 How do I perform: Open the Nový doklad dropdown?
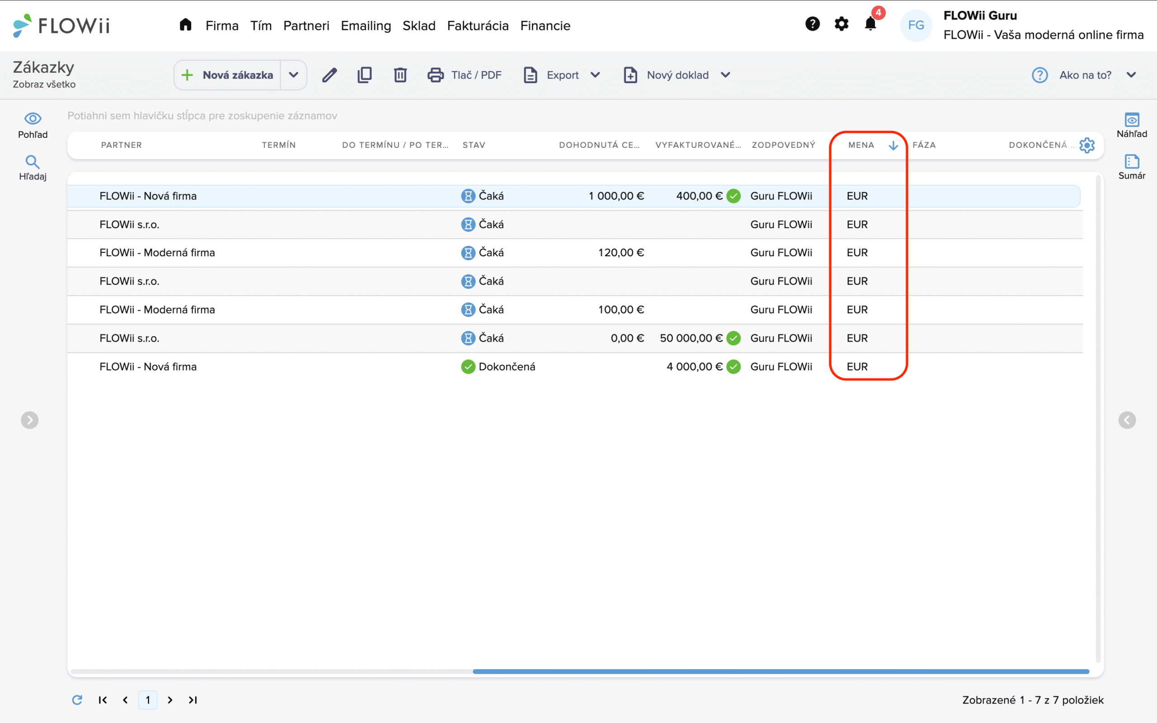pos(677,75)
